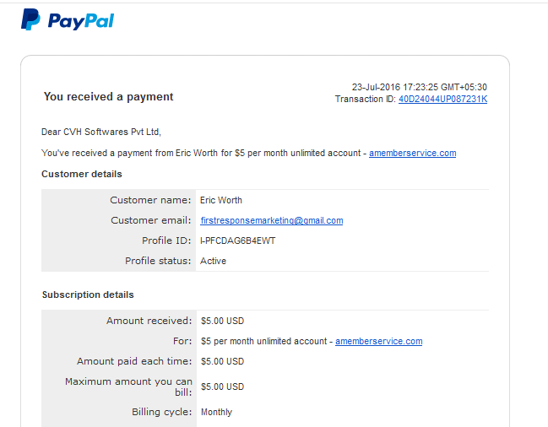Click the 'Dear CVH Softwares Pvt Ltd' greeting
Screen dimensions: 548x427
coord(101,132)
